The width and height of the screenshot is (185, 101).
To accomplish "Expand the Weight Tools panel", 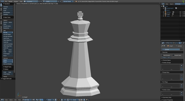I will click(8, 67).
